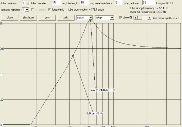Open the help button

66,18
